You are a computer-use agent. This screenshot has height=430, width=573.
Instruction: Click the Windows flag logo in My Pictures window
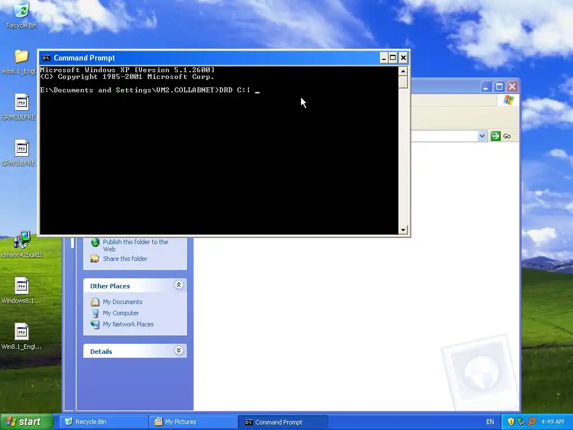508,100
